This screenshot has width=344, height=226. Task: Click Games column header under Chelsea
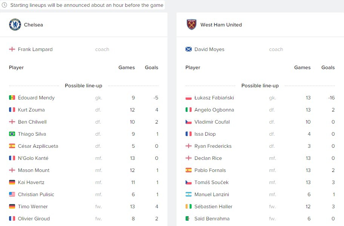click(127, 68)
